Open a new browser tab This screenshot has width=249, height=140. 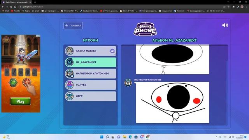pyautogui.click(x=35, y=2)
